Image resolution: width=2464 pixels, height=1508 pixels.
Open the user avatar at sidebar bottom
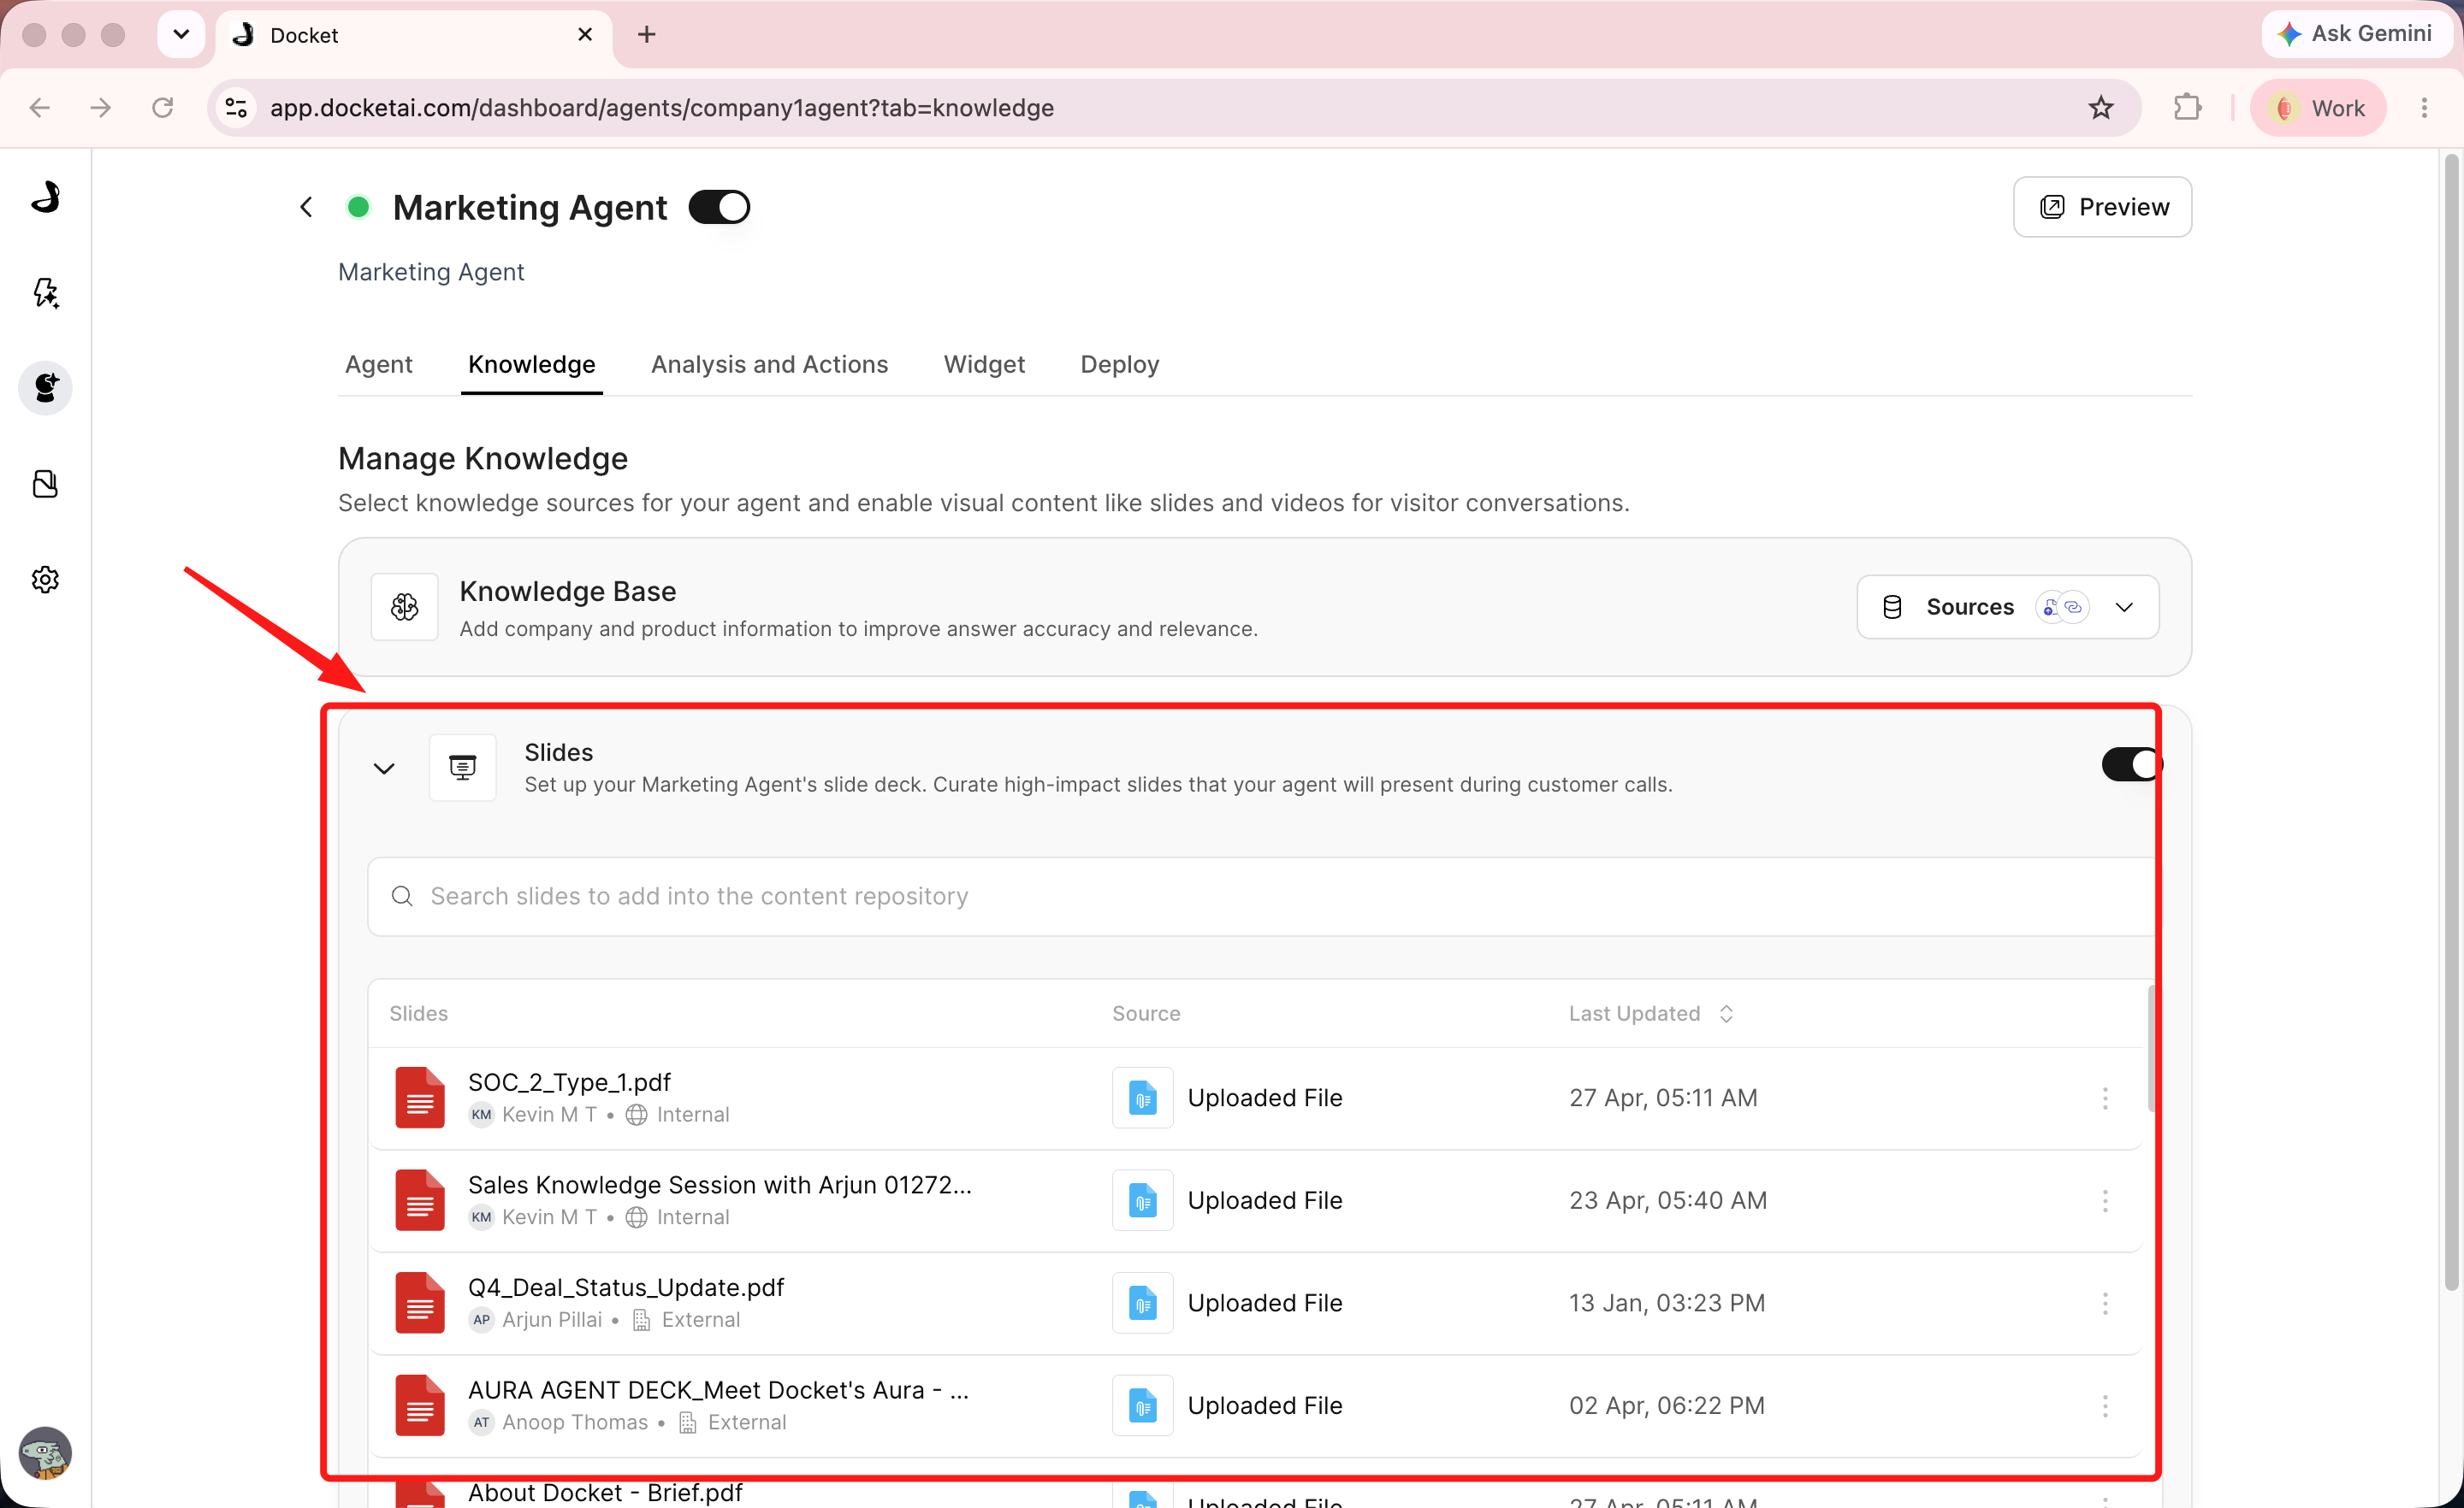point(46,1453)
